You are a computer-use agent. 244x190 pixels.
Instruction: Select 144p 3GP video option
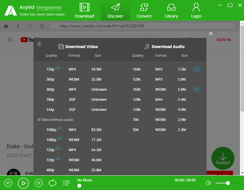coord(76,109)
